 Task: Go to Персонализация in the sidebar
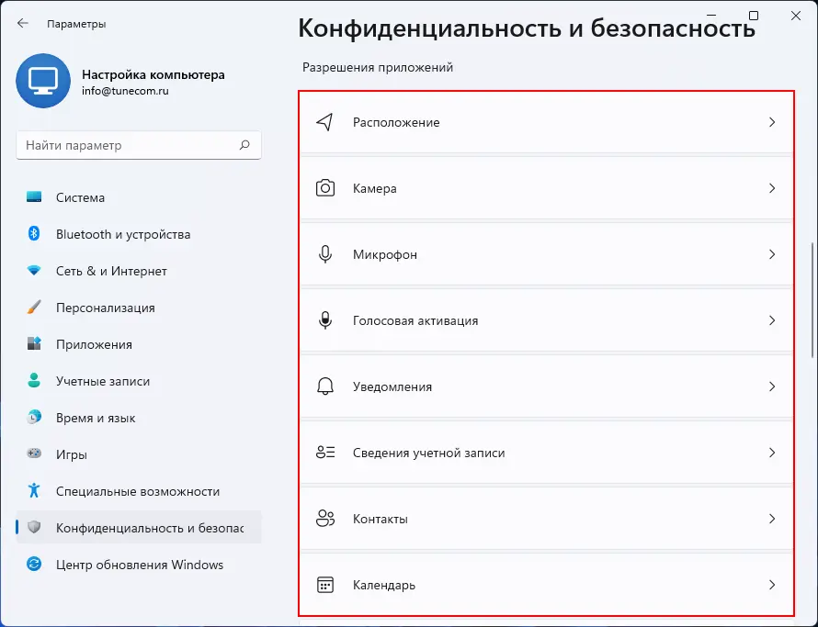[x=105, y=308]
